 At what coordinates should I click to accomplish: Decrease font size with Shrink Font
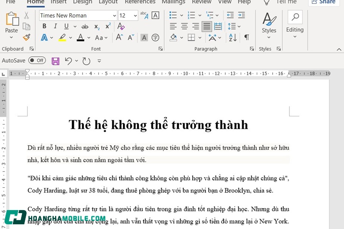[x=131, y=37]
